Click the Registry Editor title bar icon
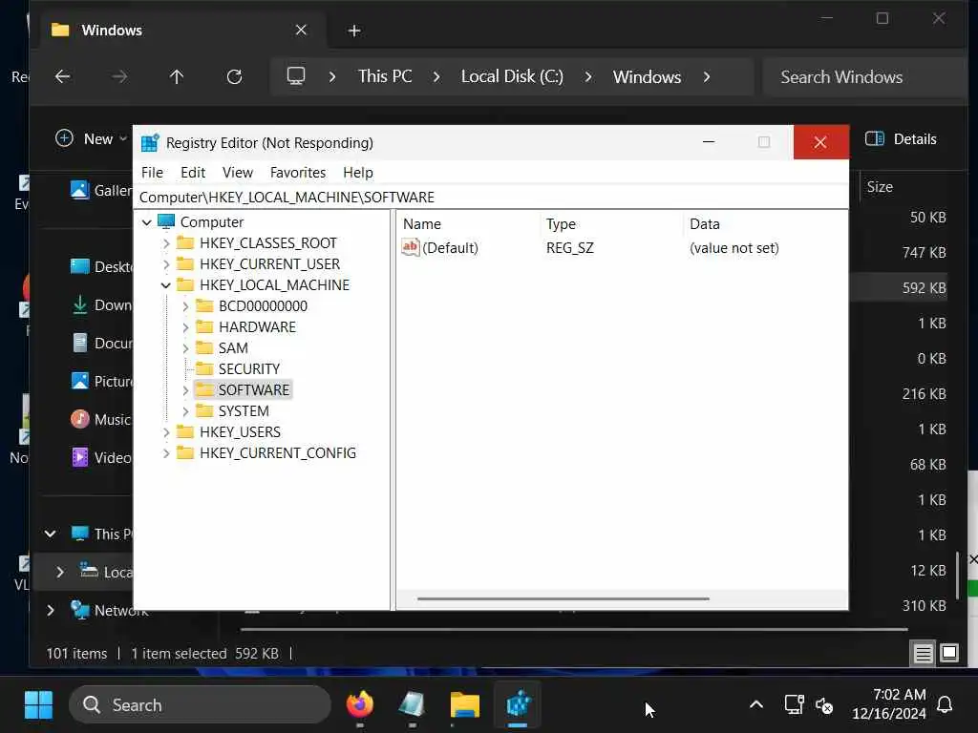This screenshot has width=978, height=733. 150,143
